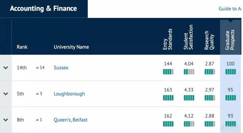Image resolution: width=243 pixels, height=133 pixels.
Task: Open the Queen's, Belfast university link
Action: click(x=70, y=120)
